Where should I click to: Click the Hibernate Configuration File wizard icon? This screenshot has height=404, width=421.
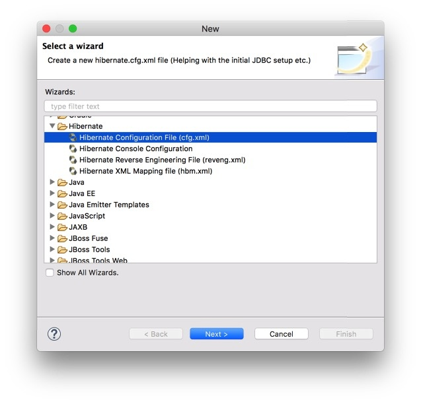73,137
